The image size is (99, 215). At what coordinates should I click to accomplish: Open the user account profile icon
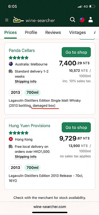pos(91,20)
